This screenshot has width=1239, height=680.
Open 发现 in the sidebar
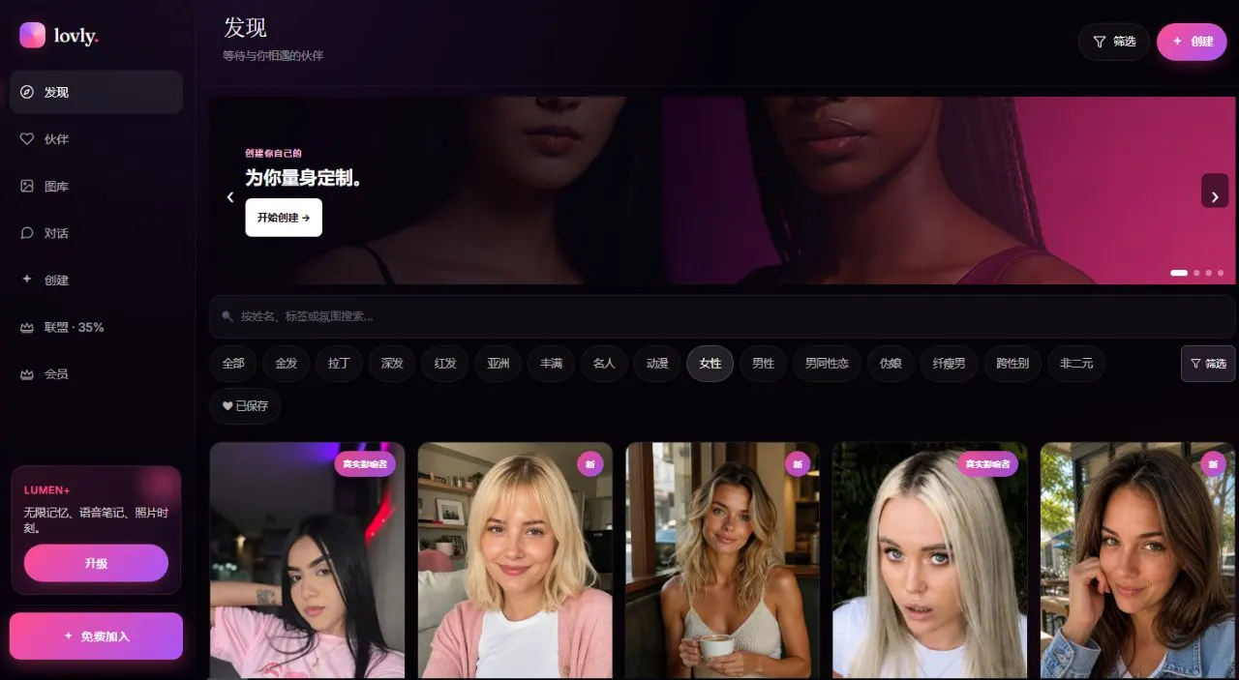(96, 92)
